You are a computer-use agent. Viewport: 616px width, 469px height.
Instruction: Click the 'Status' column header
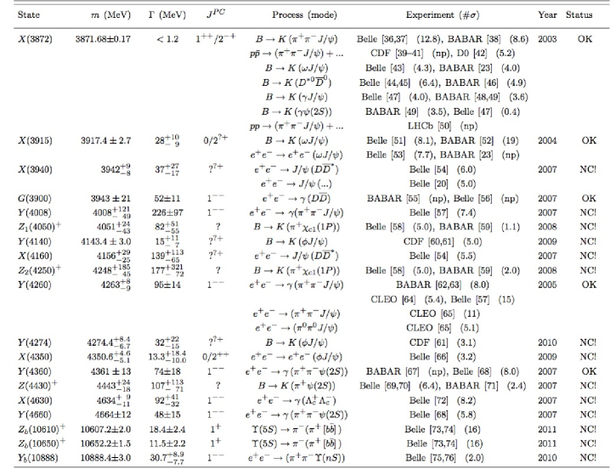[579, 15]
